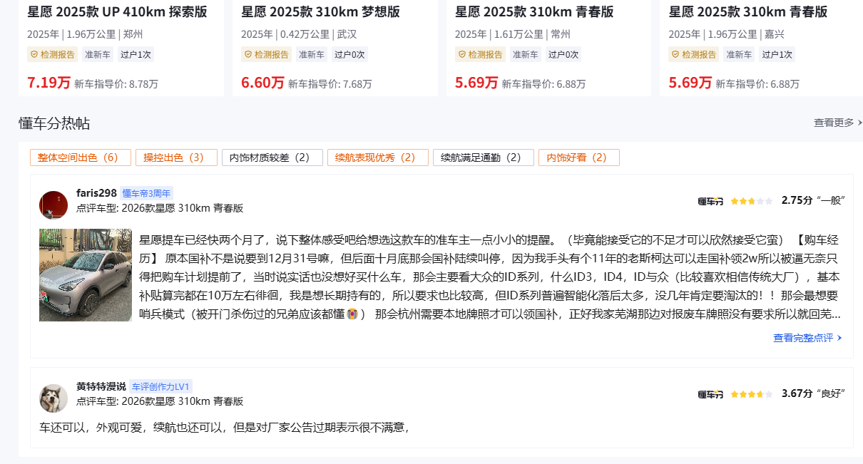Screen dimensions: 863x464
Task: Select the 续航满足通勤 (2) tag
Action: 484,158
